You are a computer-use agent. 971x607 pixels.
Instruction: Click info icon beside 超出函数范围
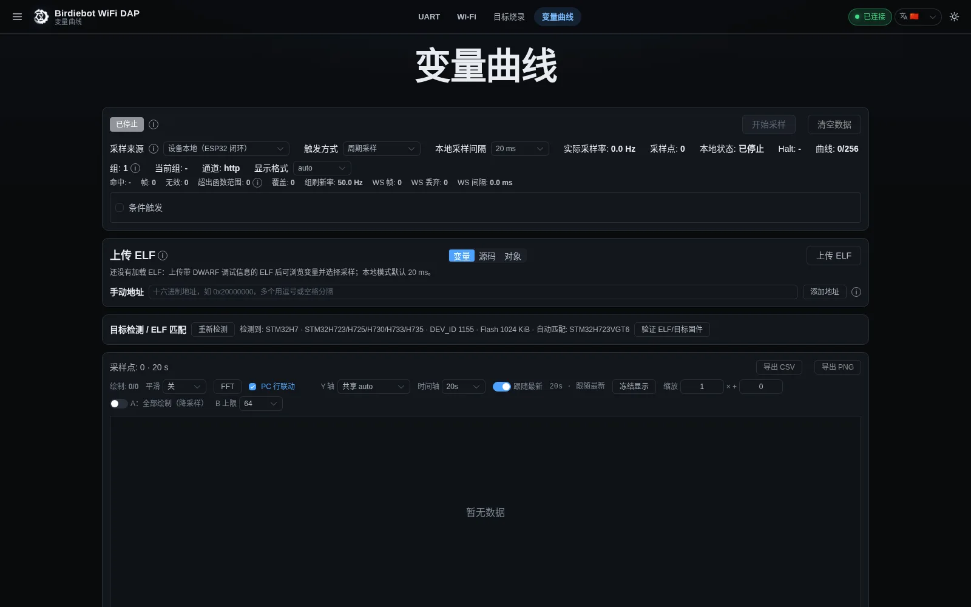point(257,183)
